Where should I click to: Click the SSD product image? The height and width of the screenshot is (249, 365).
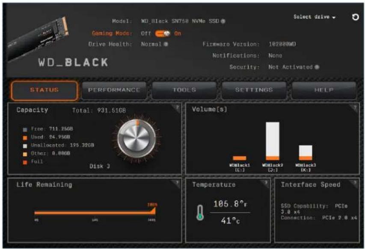pyautogui.click(x=38, y=39)
